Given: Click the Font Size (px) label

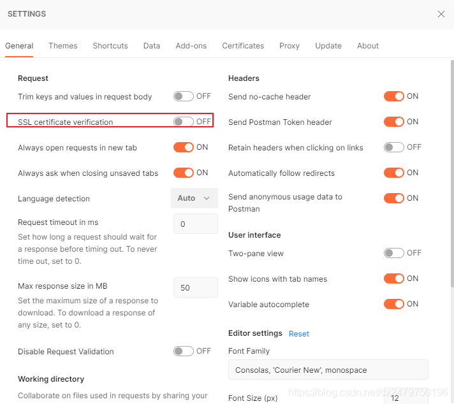Looking at the screenshot, I should (253, 398).
